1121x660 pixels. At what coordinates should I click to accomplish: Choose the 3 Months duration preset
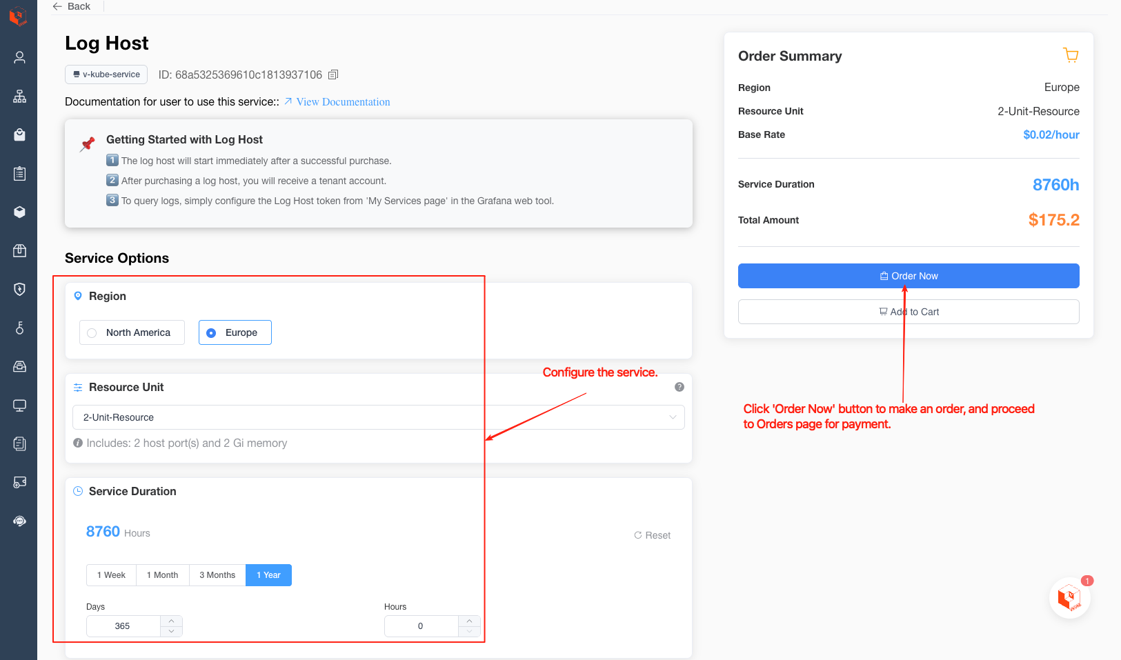point(217,575)
